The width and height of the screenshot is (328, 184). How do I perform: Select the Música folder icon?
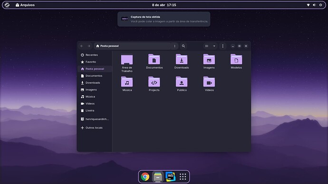[x=127, y=82]
